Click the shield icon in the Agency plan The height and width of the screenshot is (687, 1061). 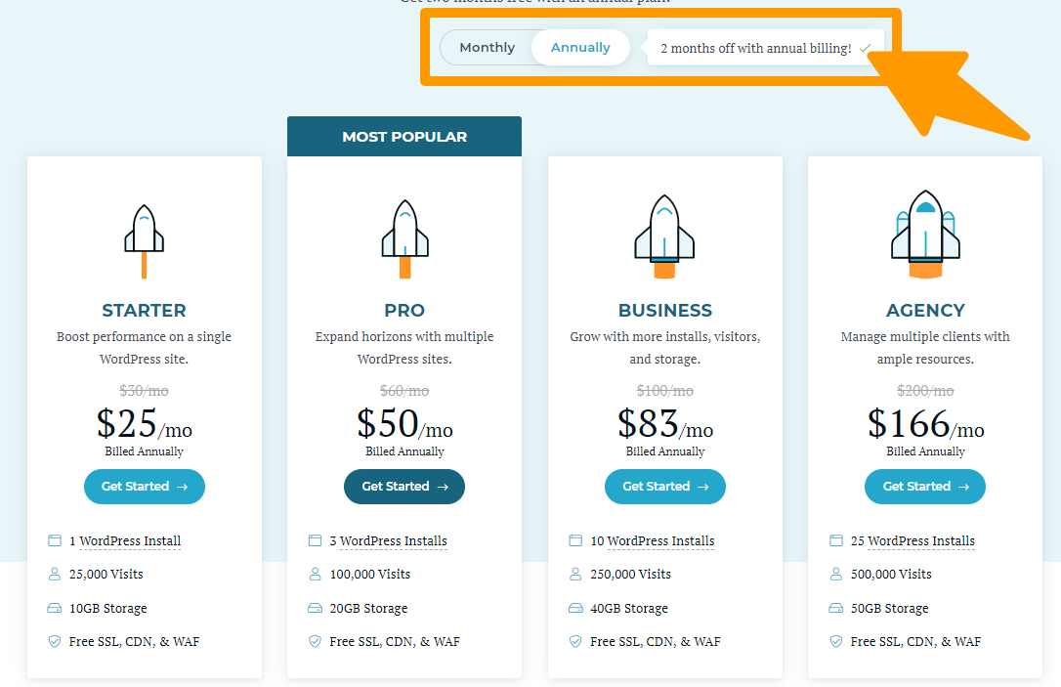pyautogui.click(x=835, y=641)
